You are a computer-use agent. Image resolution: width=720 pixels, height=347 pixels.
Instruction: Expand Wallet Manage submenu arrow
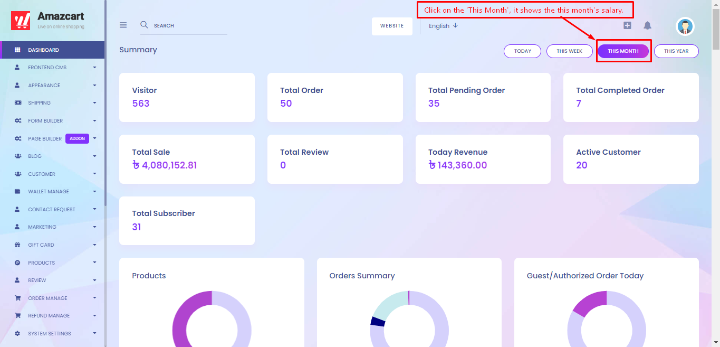94,191
